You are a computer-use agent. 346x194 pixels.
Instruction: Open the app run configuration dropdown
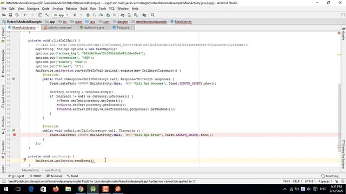click(x=61, y=15)
